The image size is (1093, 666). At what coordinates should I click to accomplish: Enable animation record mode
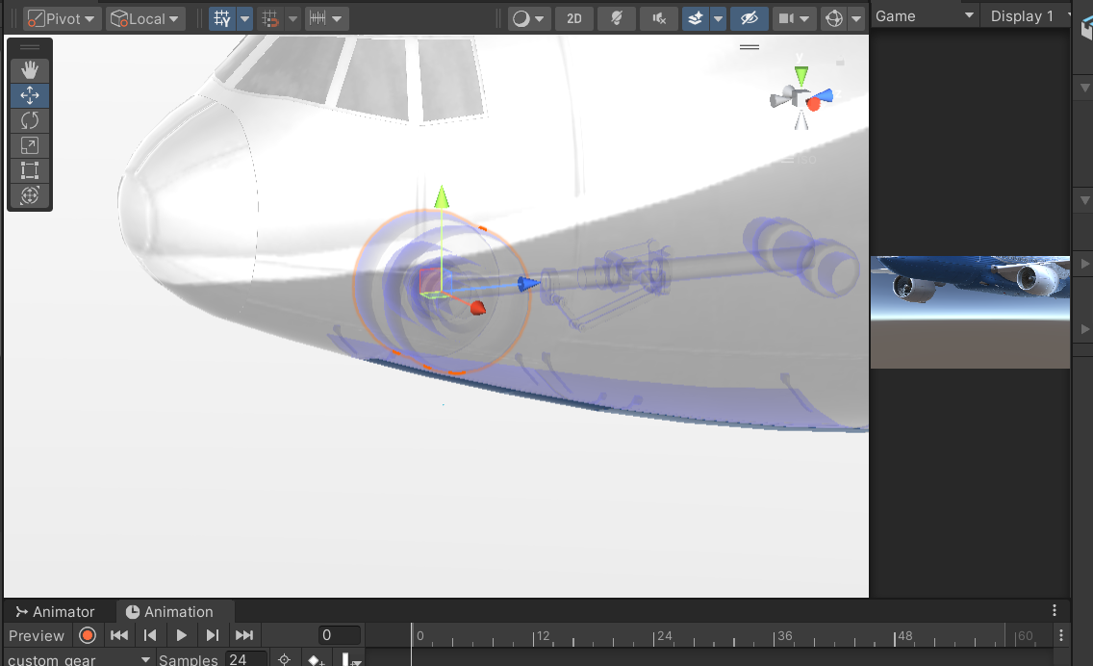coord(88,634)
